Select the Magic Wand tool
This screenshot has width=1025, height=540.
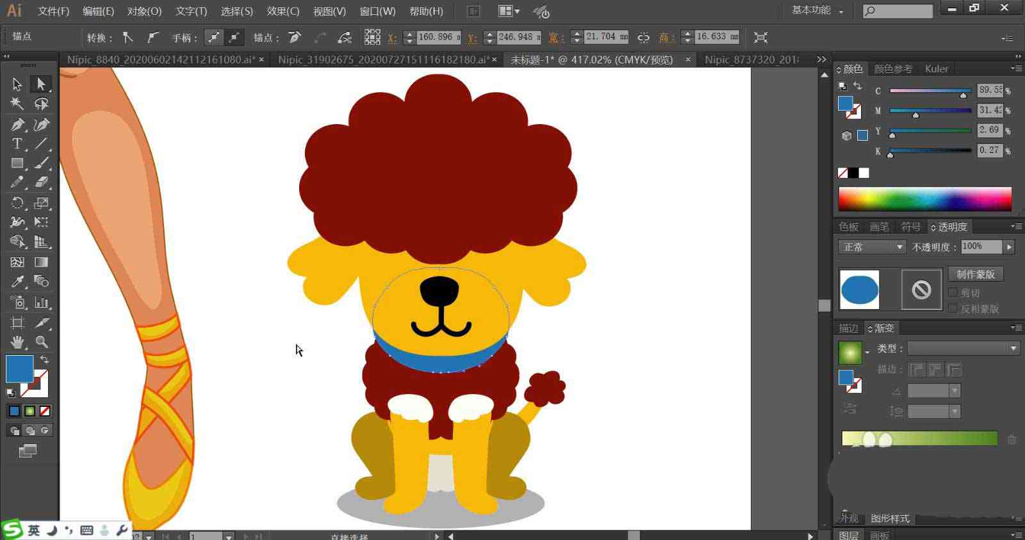tap(17, 104)
